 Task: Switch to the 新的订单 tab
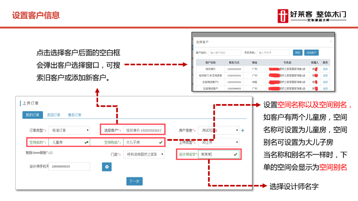click(x=32, y=115)
